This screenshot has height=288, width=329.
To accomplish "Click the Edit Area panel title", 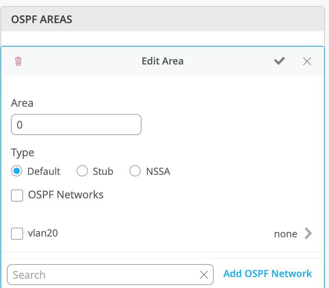I will [x=162, y=61].
